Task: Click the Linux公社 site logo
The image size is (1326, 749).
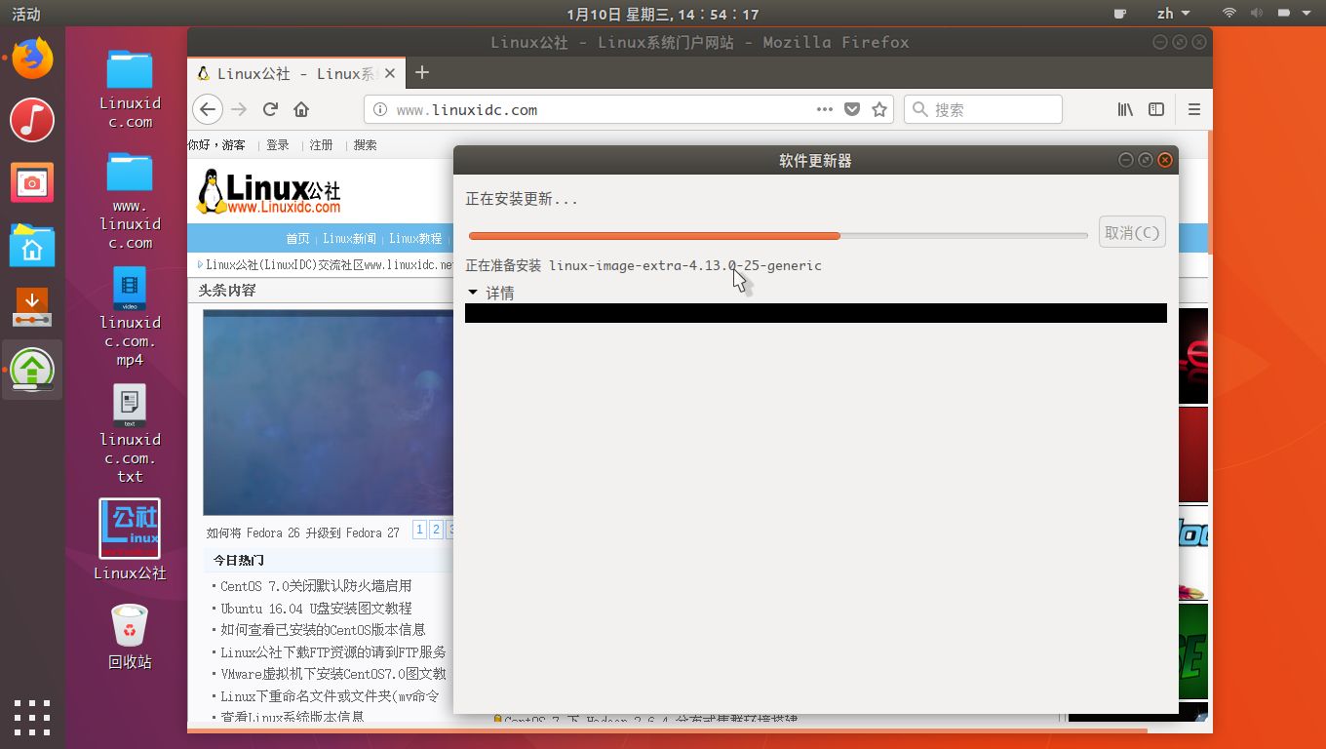Action: pos(269,191)
